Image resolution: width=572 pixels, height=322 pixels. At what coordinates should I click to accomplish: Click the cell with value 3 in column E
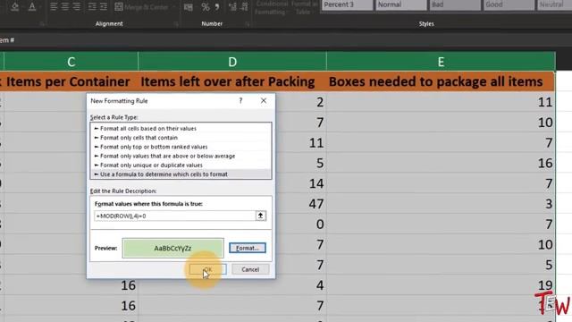(441, 204)
